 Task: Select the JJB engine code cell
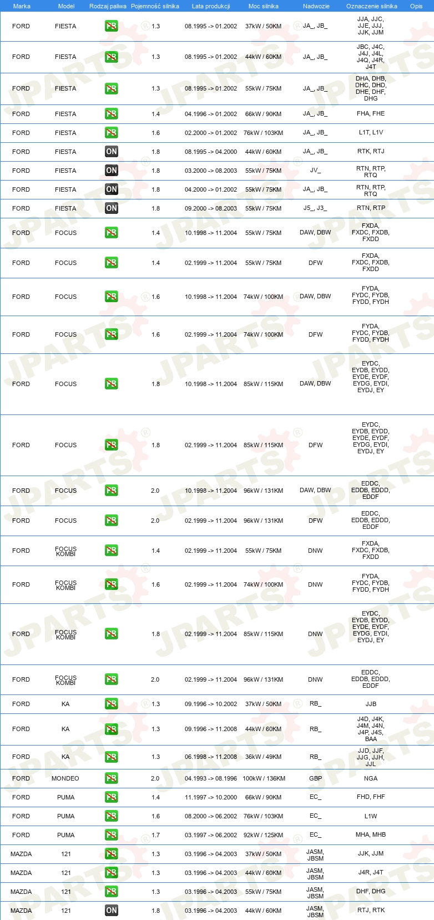(x=371, y=704)
